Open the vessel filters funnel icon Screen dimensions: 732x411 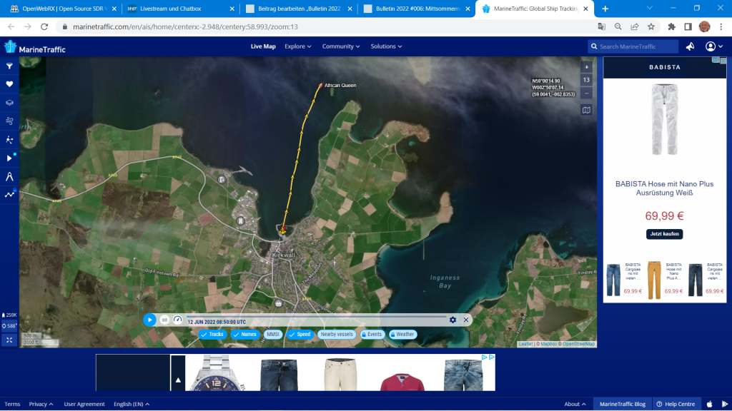9,66
